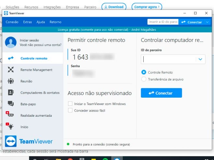Tick the Conceder acesso fácil checkbox
This screenshot has height=160, width=214.
coord(70,110)
